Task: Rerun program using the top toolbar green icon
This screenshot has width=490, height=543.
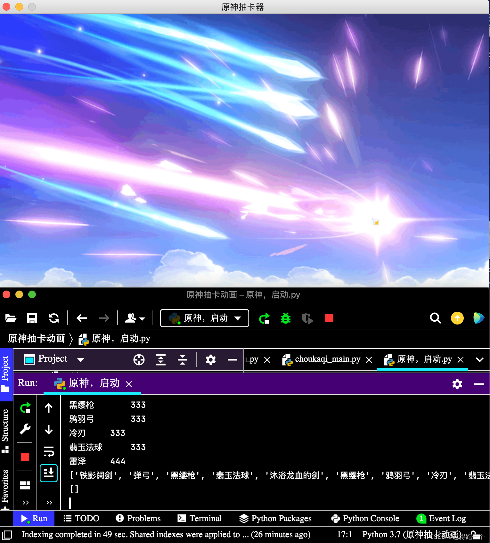Action: 265,318
